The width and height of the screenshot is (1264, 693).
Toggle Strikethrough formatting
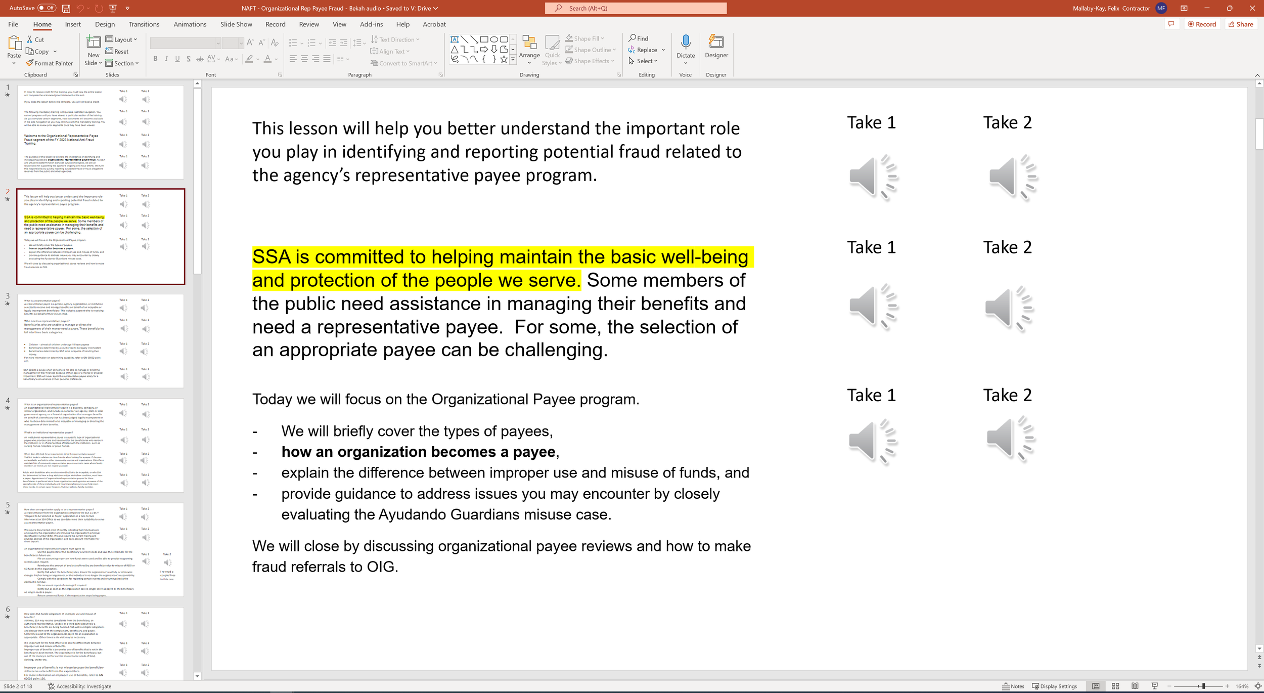(200, 59)
